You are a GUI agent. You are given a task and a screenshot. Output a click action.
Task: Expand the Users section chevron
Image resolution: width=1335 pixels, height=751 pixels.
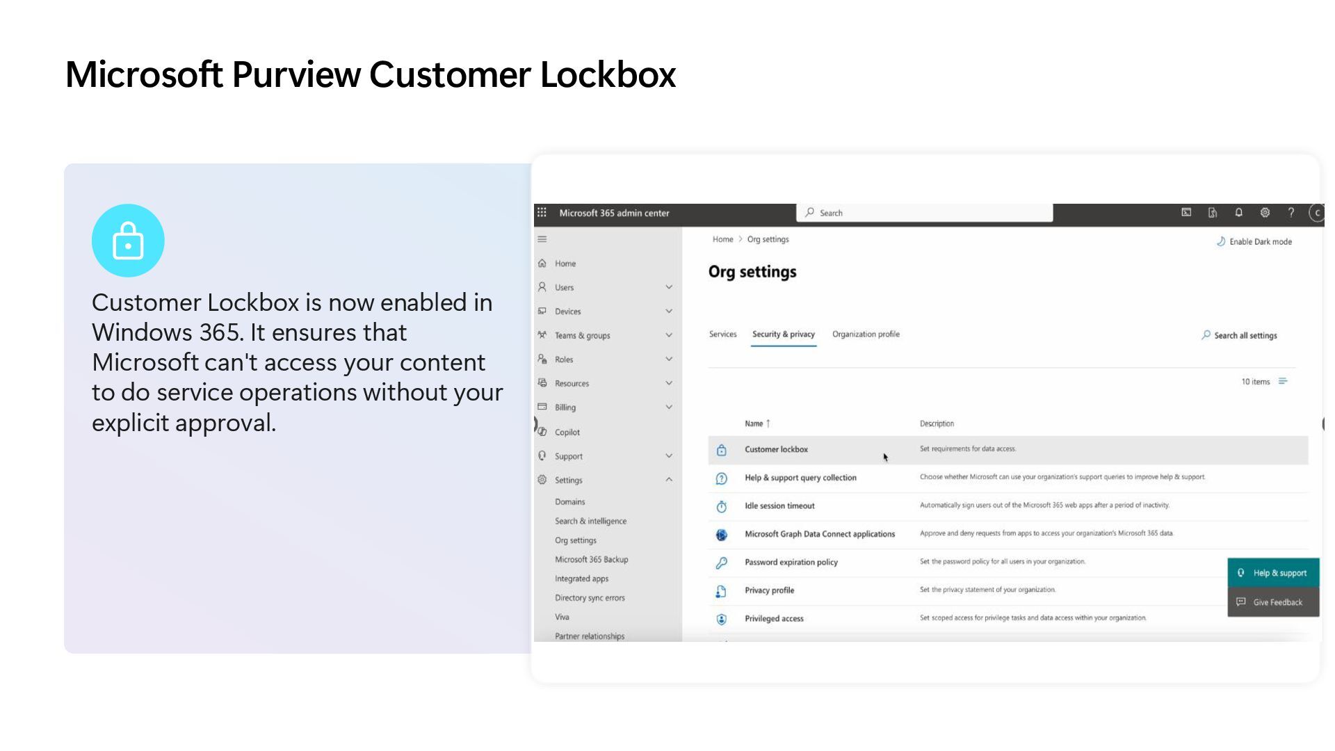(669, 287)
